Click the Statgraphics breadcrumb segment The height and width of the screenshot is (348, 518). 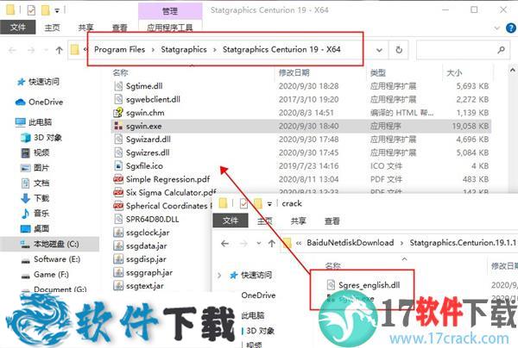(184, 49)
